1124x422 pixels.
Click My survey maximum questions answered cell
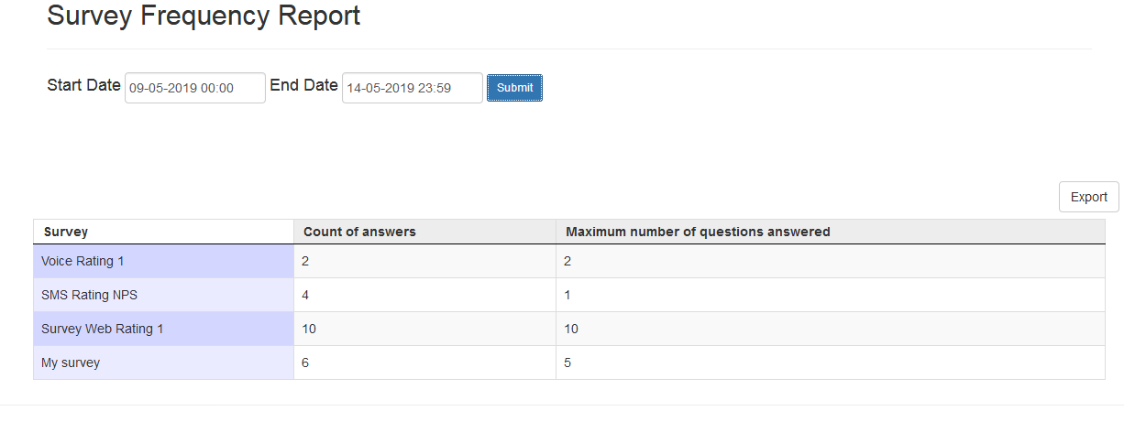click(x=830, y=362)
